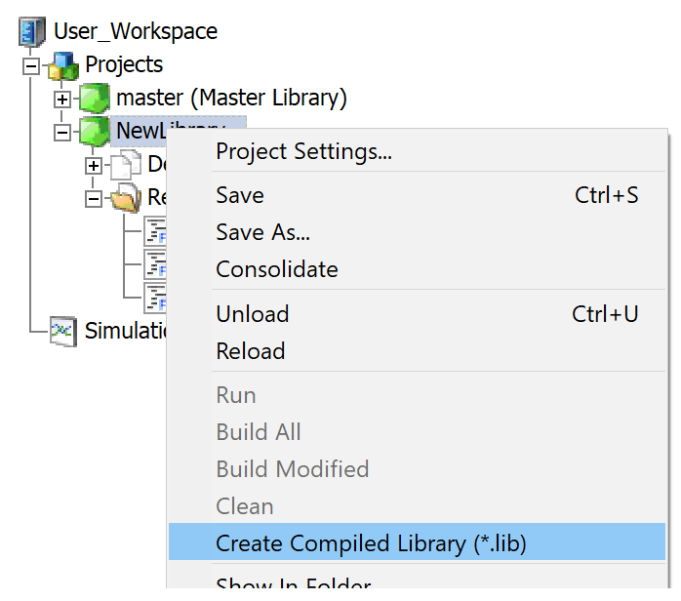Open Project Settings from context menu

(303, 152)
